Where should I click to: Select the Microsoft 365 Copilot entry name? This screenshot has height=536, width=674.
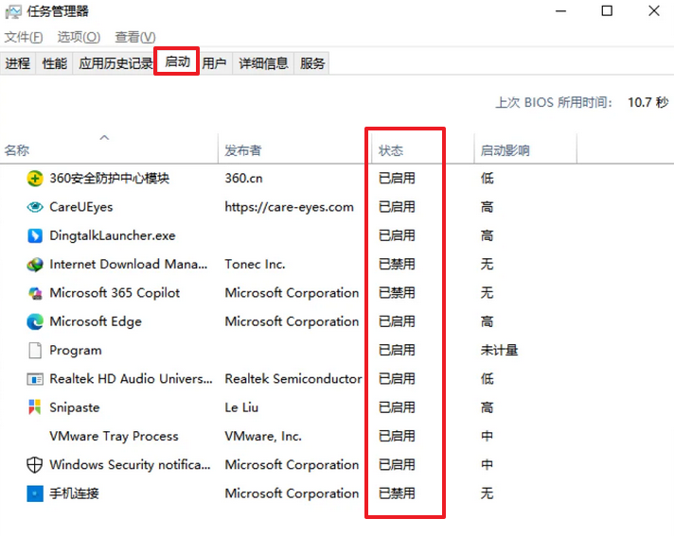[115, 293]
